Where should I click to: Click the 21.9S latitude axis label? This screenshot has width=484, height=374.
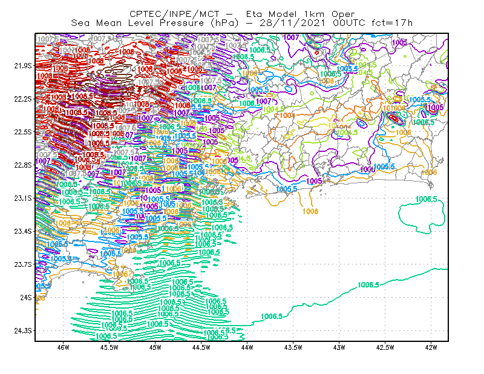click(23, 66)
